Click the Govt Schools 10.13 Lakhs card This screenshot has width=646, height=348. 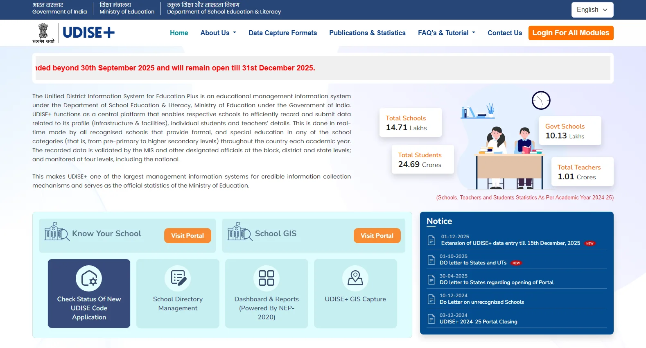570,131
